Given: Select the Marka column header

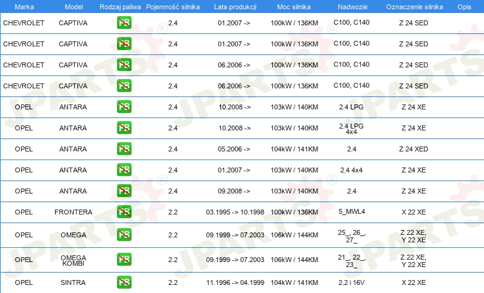Looking at the screenshot, I should [x=24, y=7].
